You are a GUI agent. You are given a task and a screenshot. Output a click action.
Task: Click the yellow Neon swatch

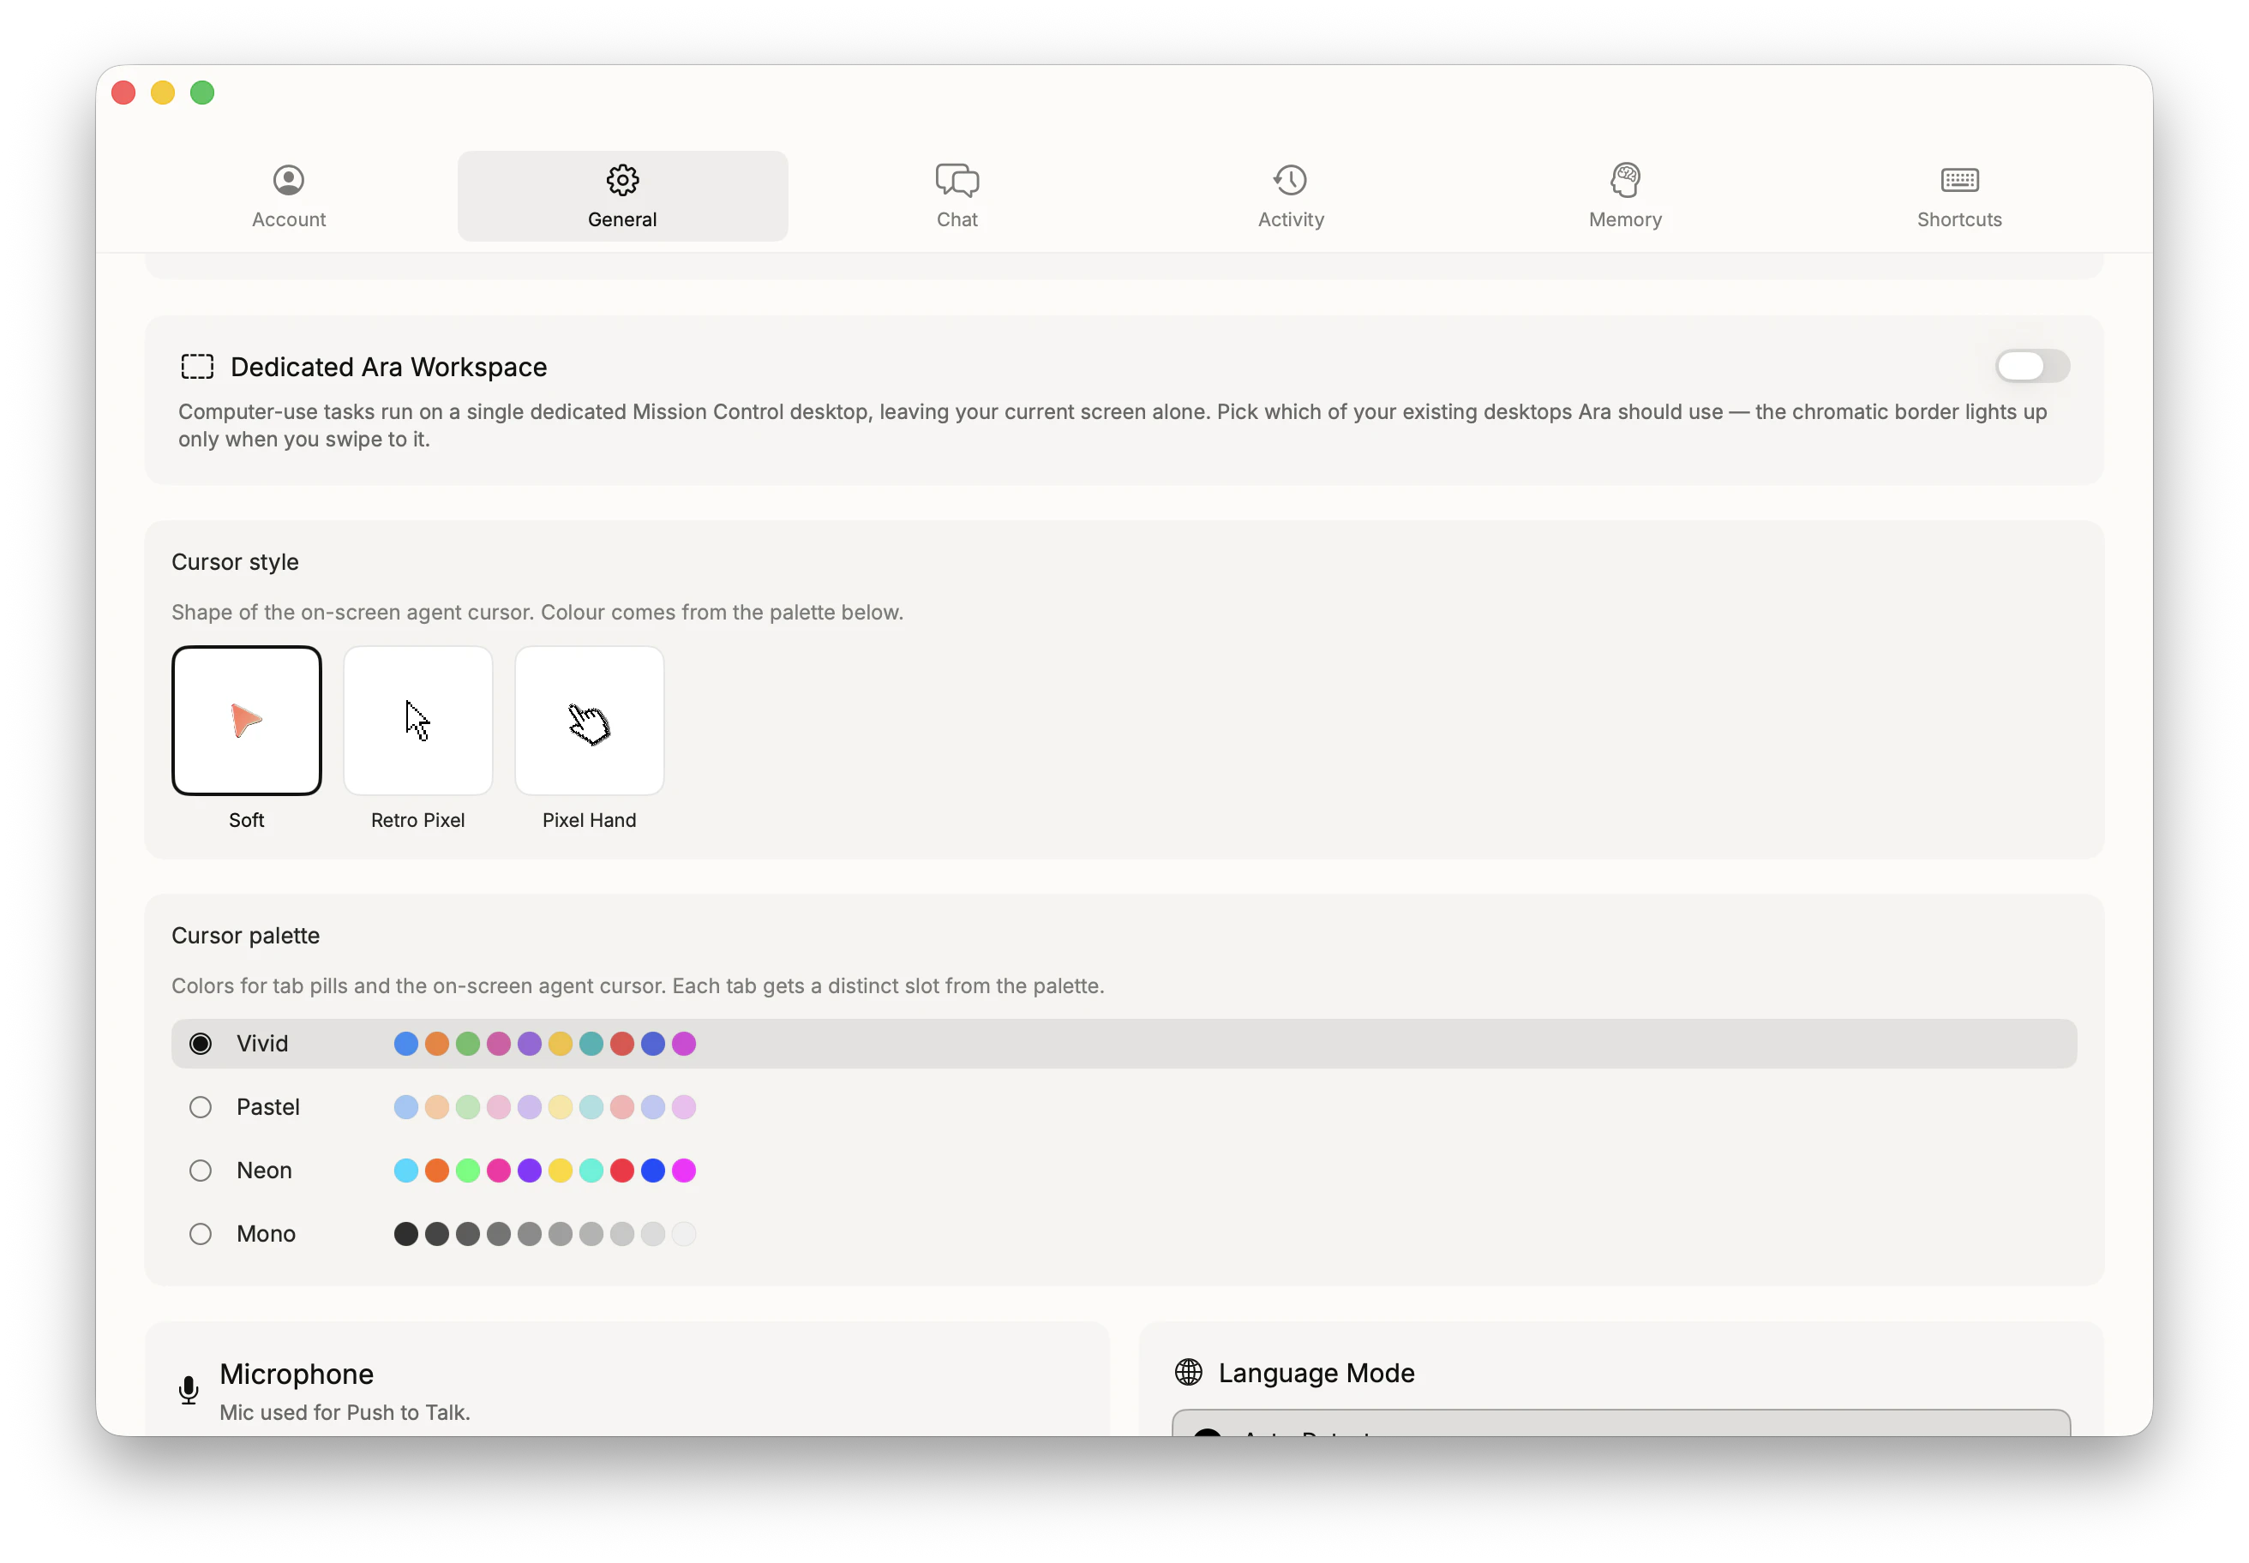click(x=561, y=1171)
